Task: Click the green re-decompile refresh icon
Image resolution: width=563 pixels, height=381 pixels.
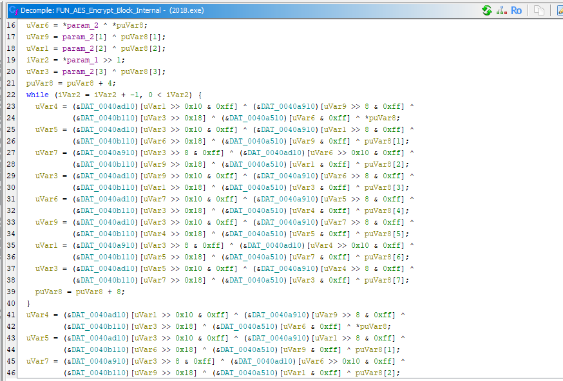Action: 486,10
